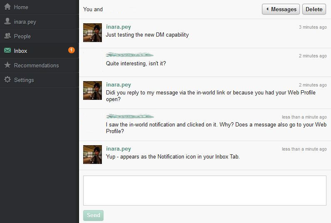This screenshot has height=223, width=331.
Task: Go back to Messages list
Action: tap(281, 9)
